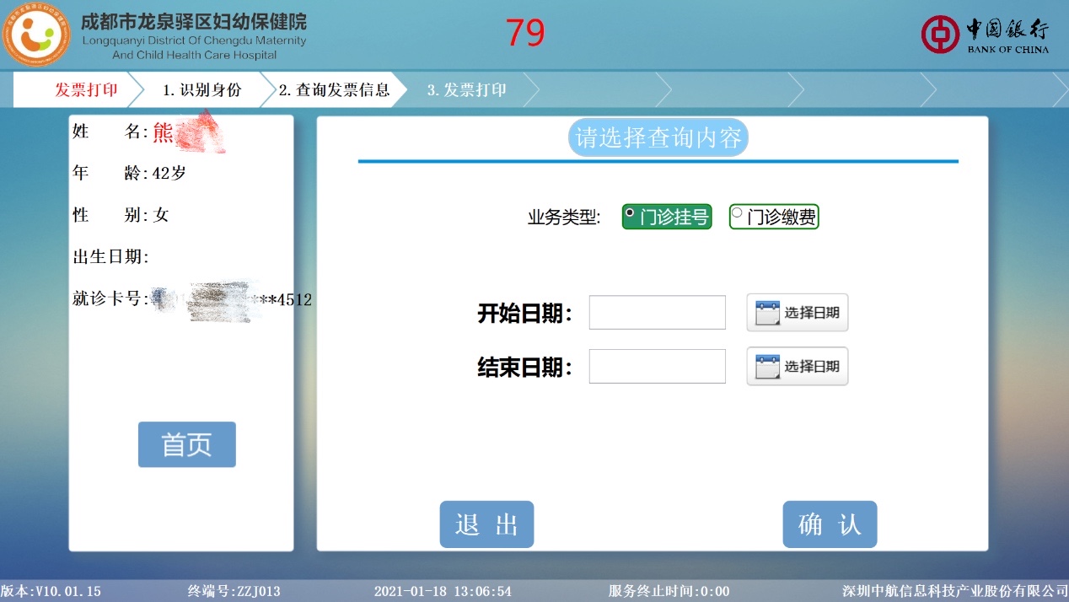Click the red 发票打印 breadcrumb tab

[x=86, y=90]
